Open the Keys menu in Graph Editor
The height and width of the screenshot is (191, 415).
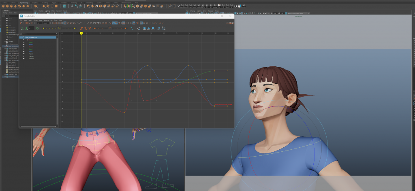click(x=41, y=20)
